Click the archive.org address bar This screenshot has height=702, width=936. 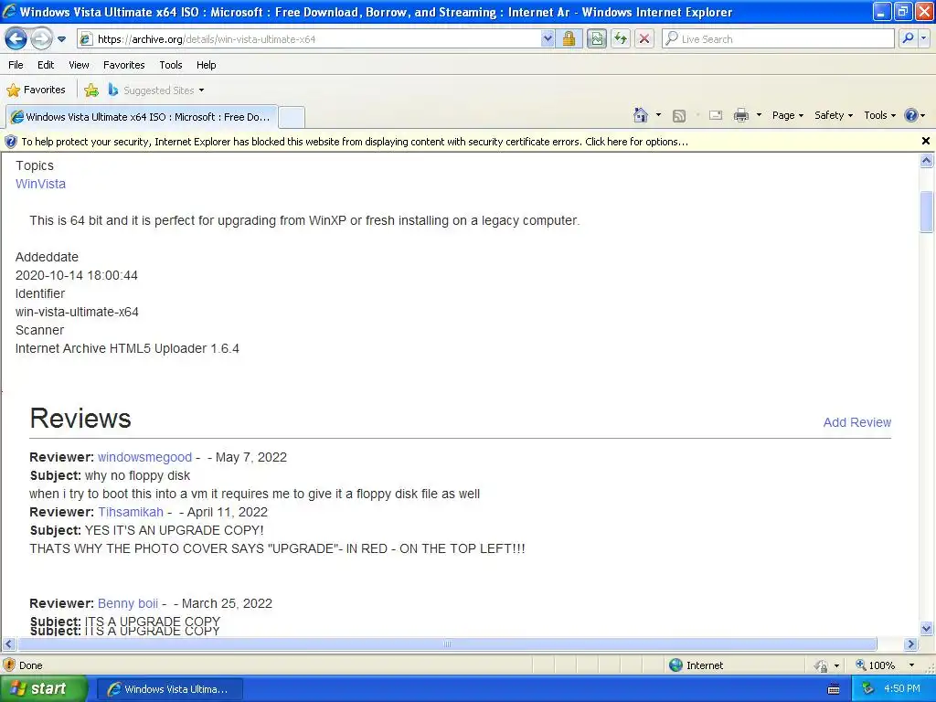(309, 39)
